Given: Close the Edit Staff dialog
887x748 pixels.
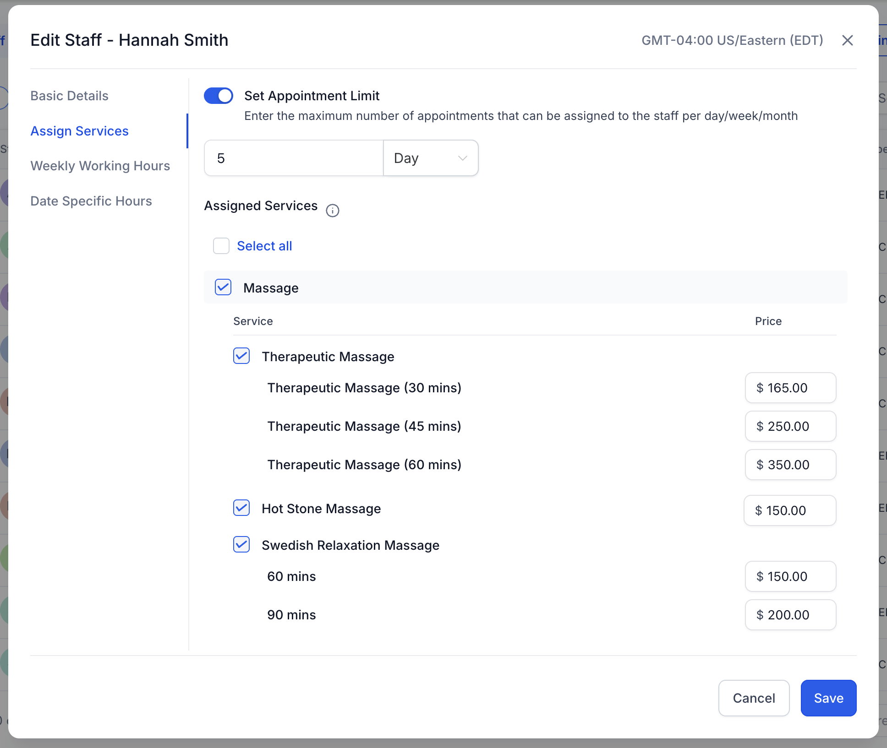Looking at the screenshot, I should click(847, 40).
